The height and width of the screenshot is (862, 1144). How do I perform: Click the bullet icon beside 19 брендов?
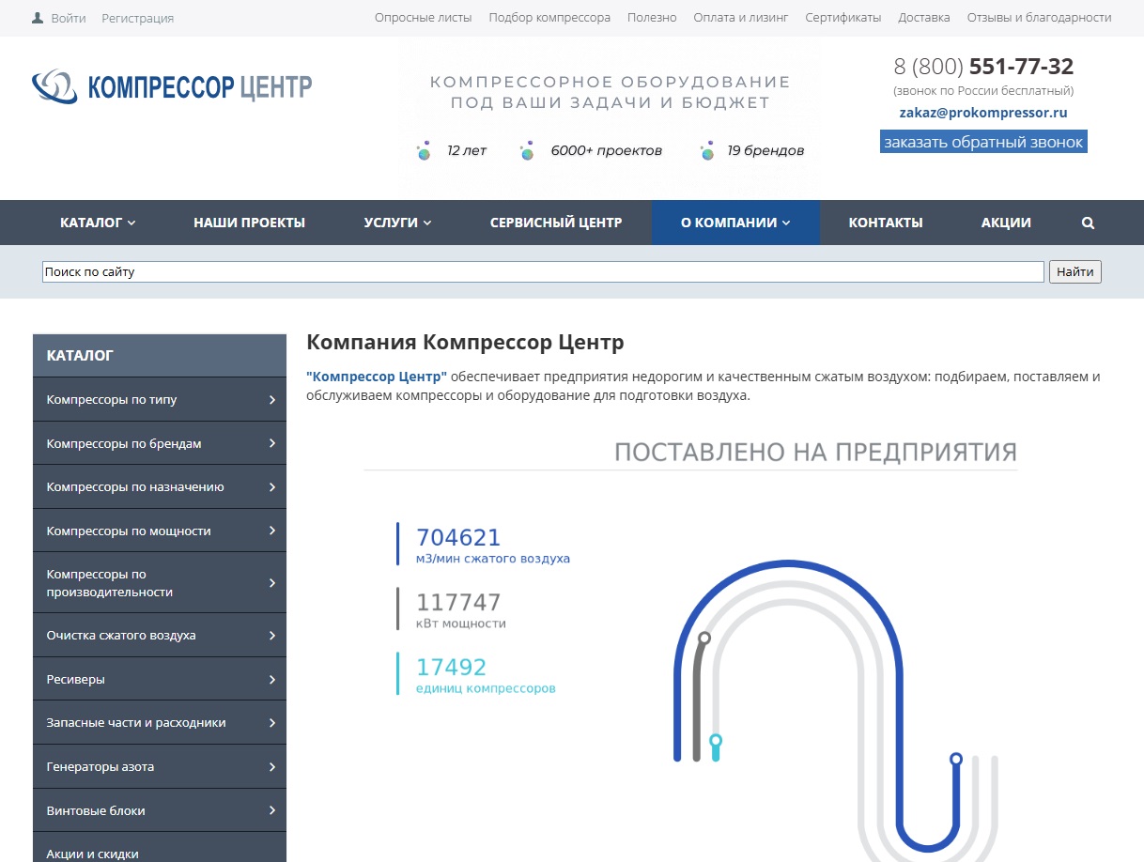coord(707,150)
